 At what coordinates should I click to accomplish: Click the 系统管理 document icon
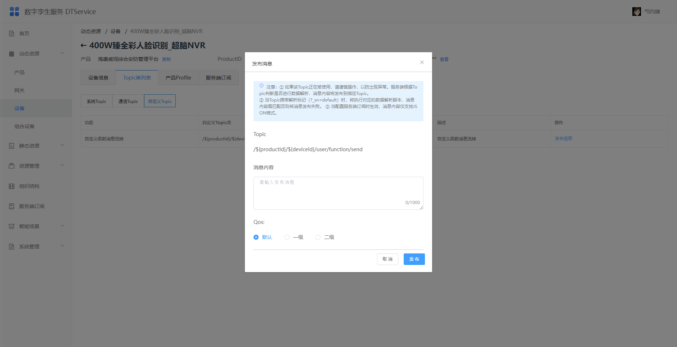tap(12, 247)
